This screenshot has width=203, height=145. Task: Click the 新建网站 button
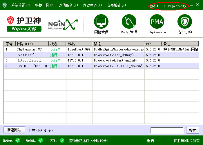(x=14, y=130)
